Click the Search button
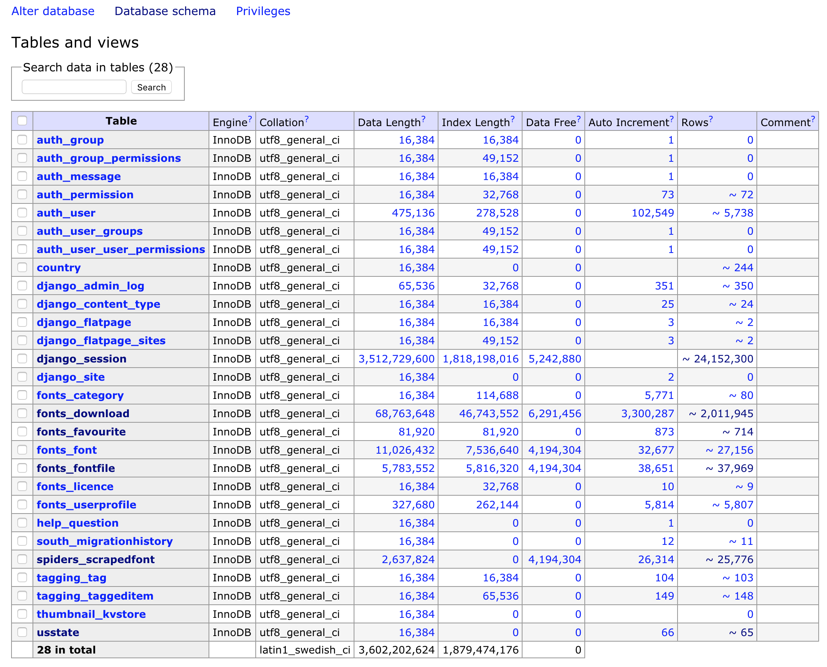 tap(151, 87)
